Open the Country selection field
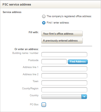The image size is (101, 112). pos(64,97)
